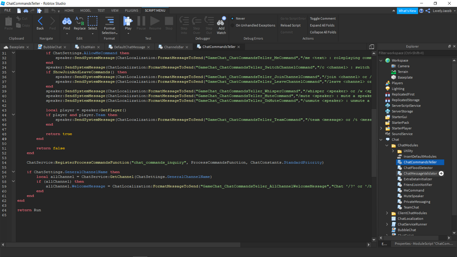The image size is (457, 257).
Task: Click Toggle Comment action
Action: (x=323, y=19)
